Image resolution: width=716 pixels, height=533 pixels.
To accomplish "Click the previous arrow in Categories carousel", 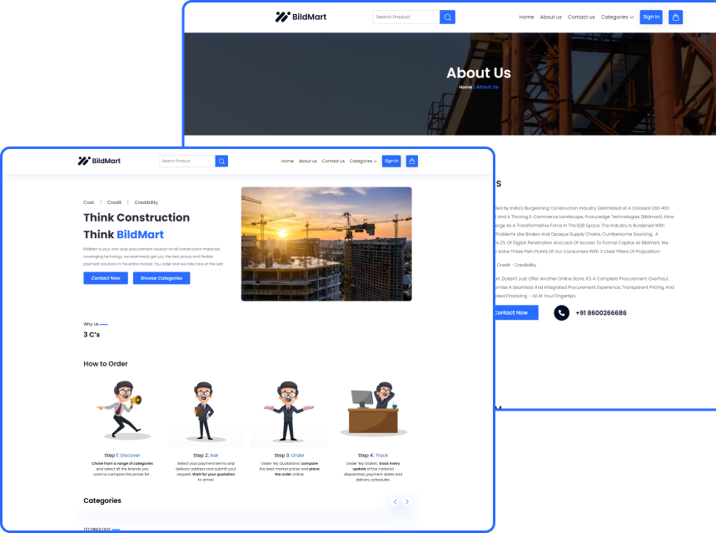I will [395, 501].
